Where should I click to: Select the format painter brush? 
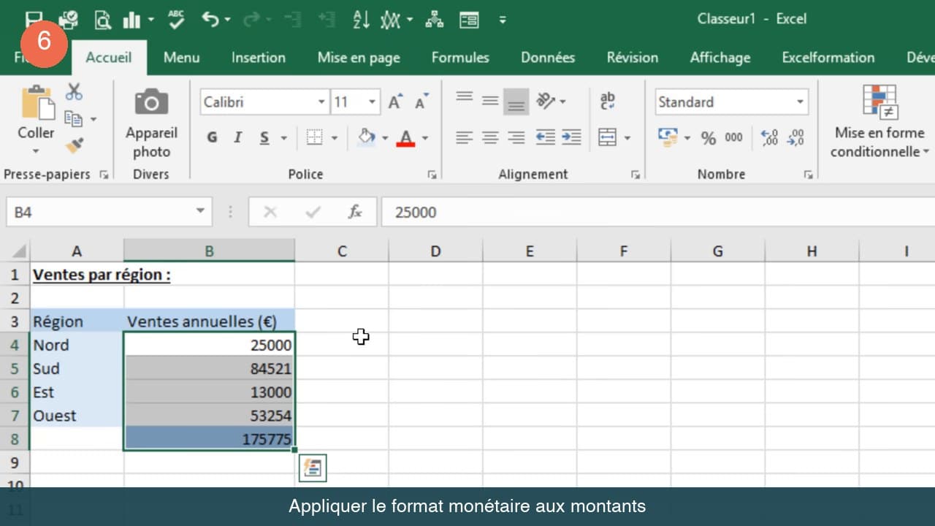click(x=74, y=145)
